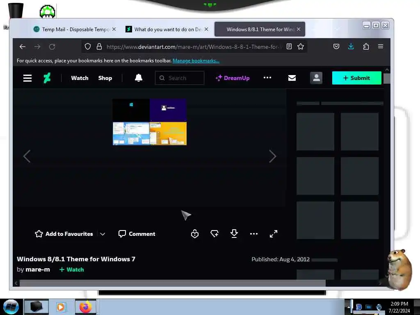Open the dark box app in taskbar
This screenshot has height=315, width=420.
37,307
